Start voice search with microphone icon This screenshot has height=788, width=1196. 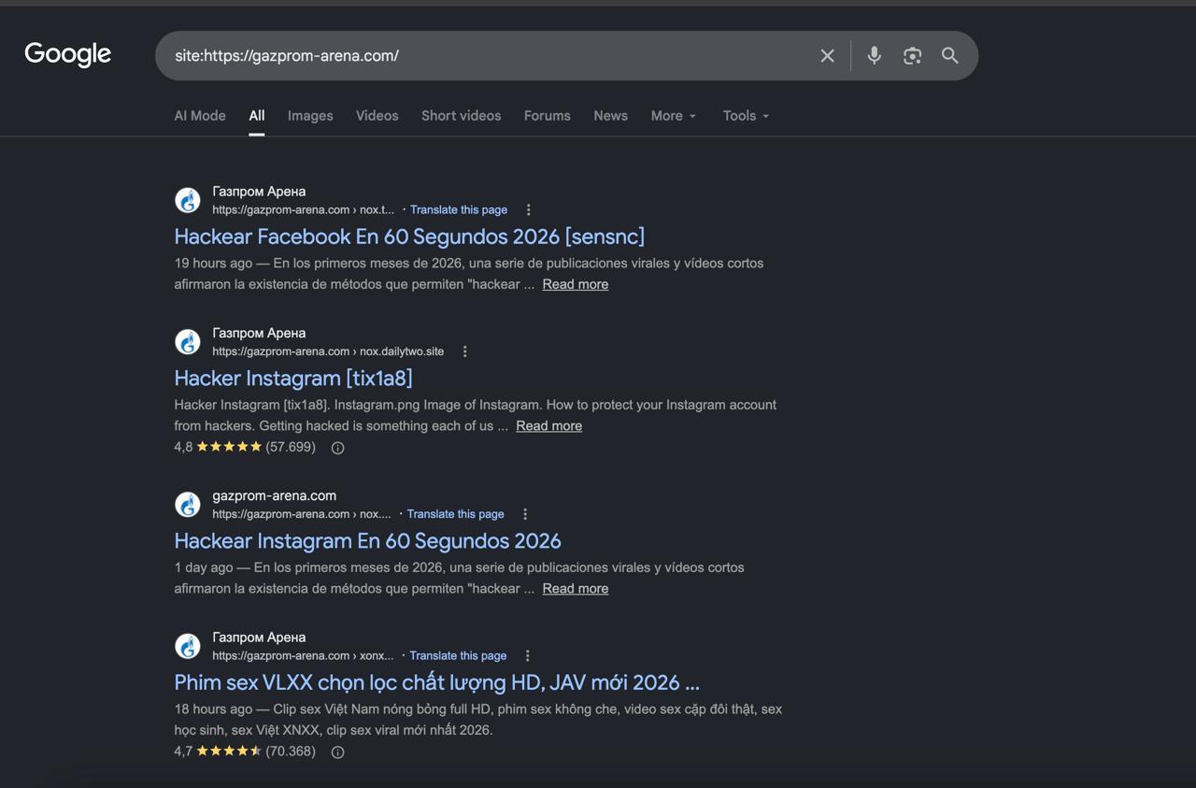pyautogui.click(x=874, y=56)
